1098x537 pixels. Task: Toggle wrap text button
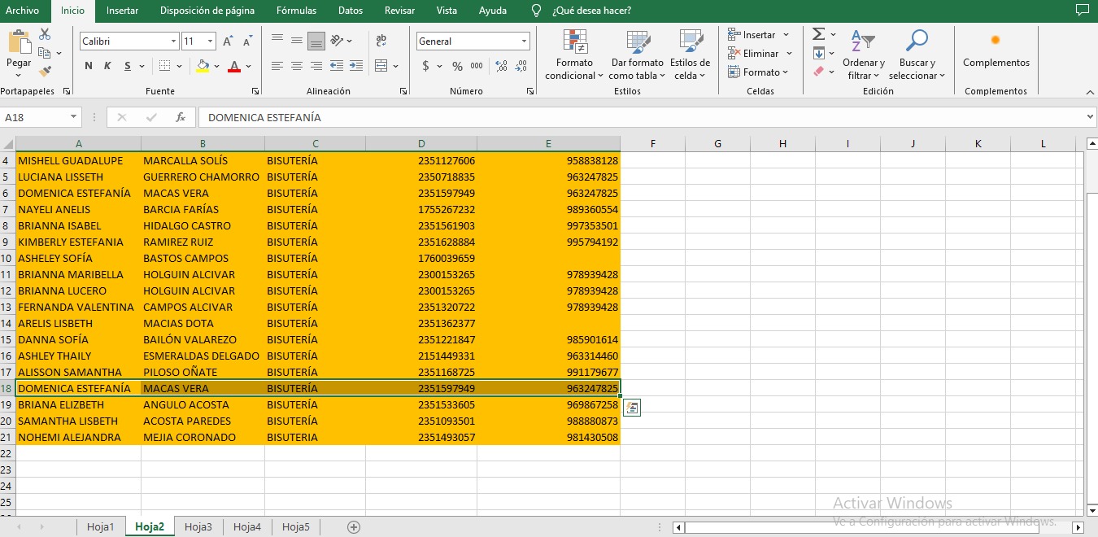[x=381, y=41]
